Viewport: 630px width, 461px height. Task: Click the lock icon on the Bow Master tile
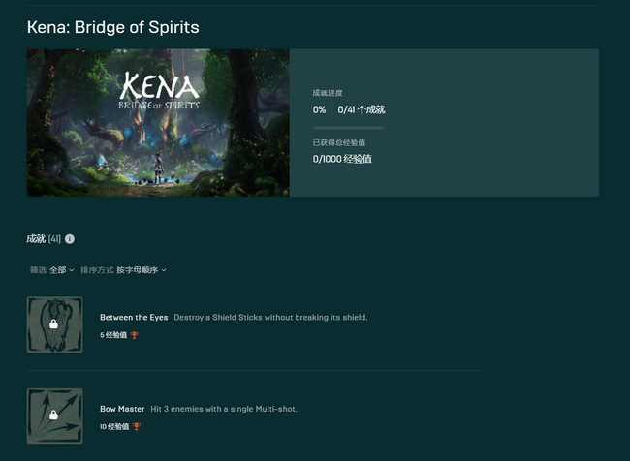[53, 415]
